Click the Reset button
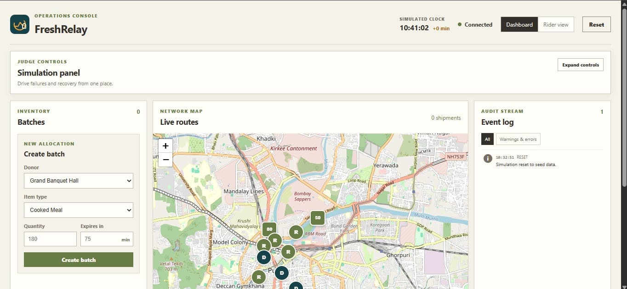The image size is (627, 289). click(x=597, y=25)
